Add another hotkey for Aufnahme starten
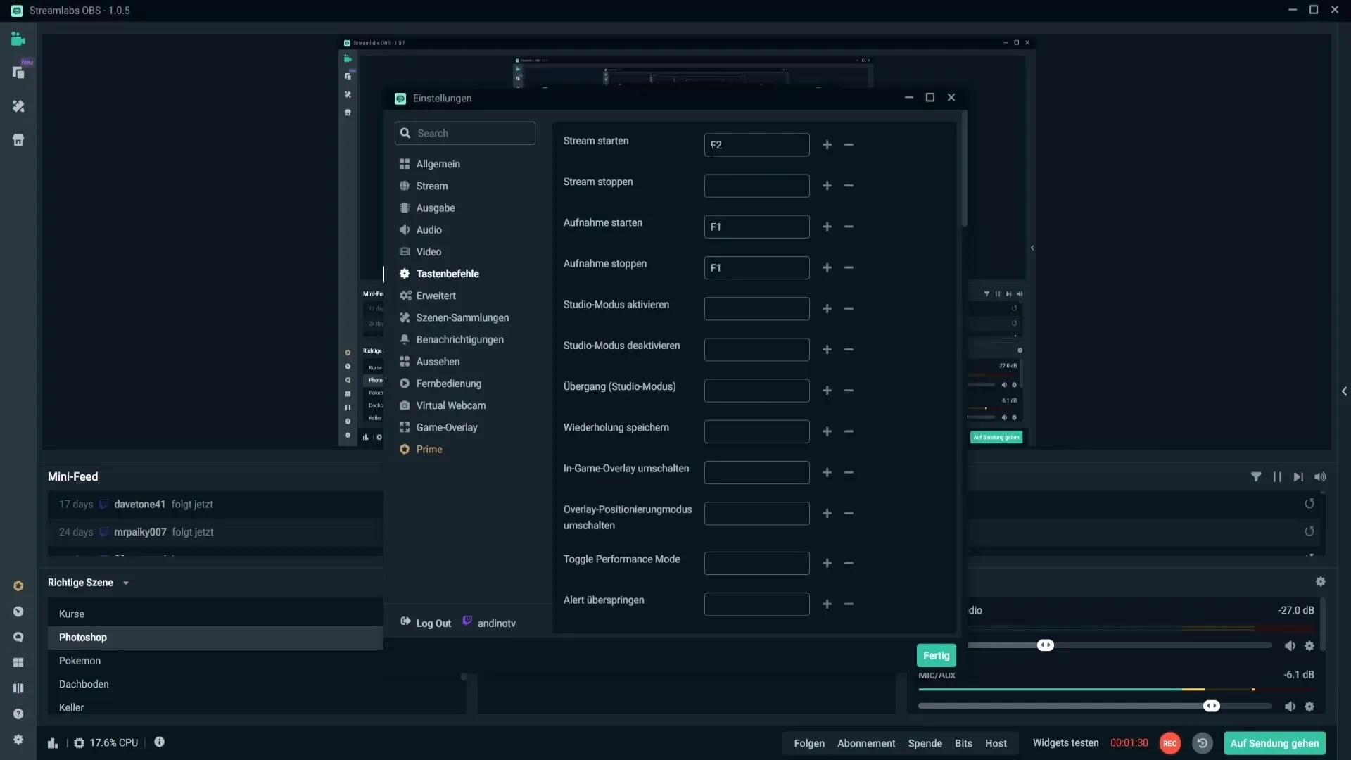This screenshot has width=1351, height=760. click(827, 227)
